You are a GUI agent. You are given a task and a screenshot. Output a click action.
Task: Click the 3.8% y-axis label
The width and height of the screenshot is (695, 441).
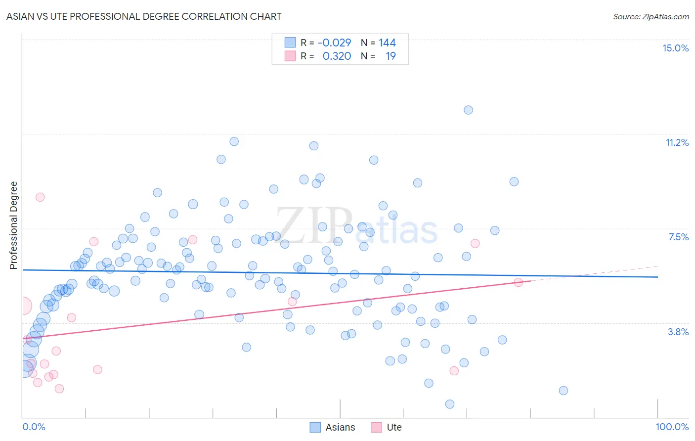coord(678,332)
